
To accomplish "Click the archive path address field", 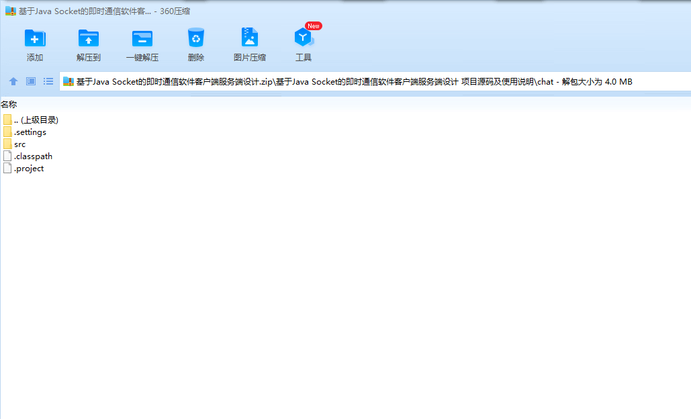I will tap(375, 81).
